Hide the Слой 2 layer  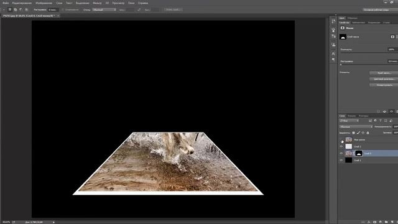tap(341, 147)
